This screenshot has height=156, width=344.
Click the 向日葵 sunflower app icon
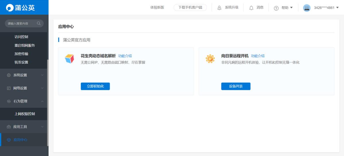pos(210,58)
